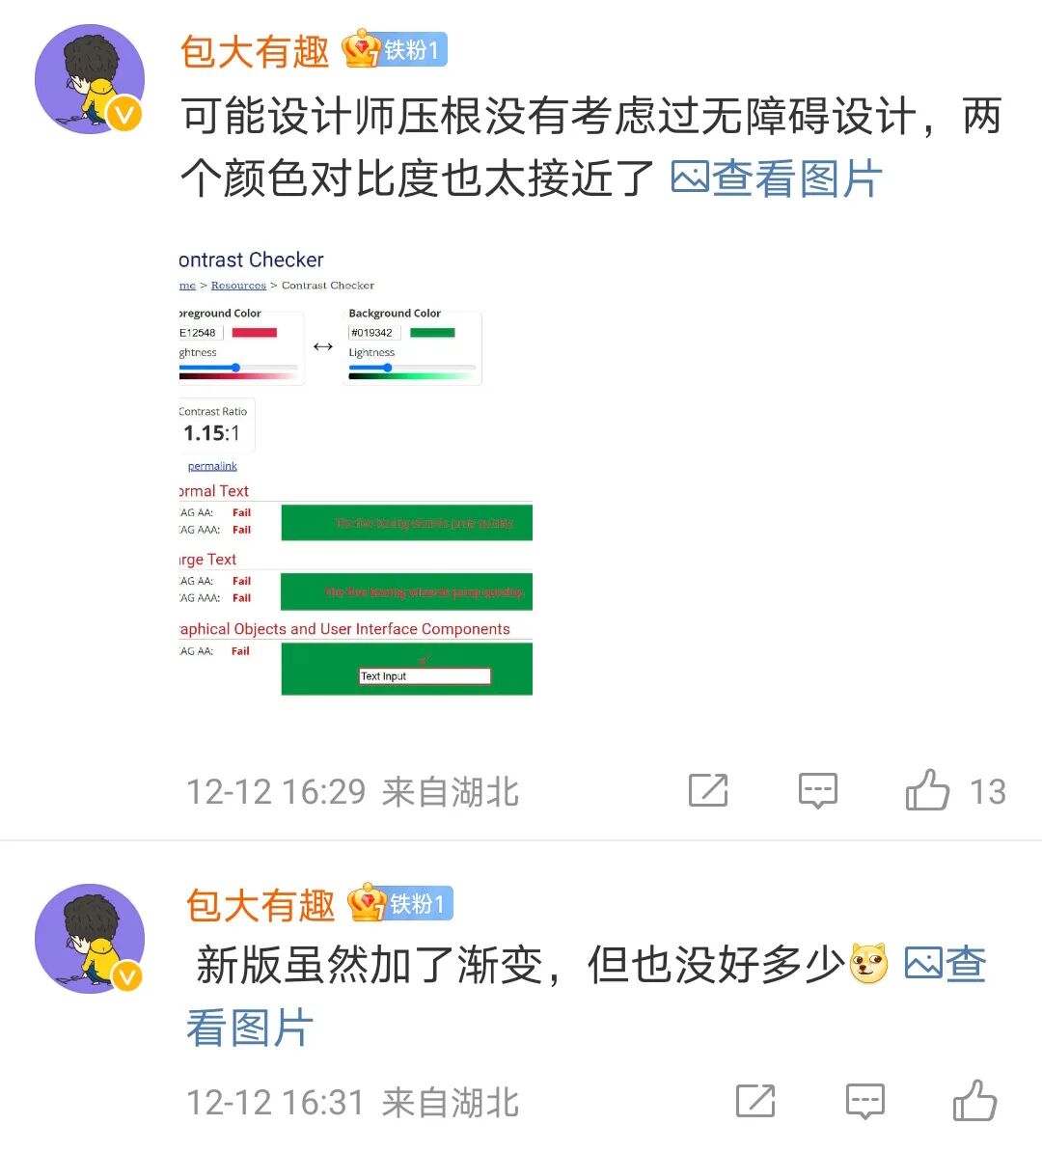Tap the 13 like count
1042x1152 pixels.
pos(988,791)
